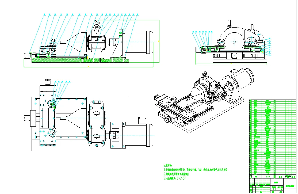Image resolution: width=298 pixels, height=194 pixels.
Task: Select the gearbox housing in the plan view
Action: (96, 123)
